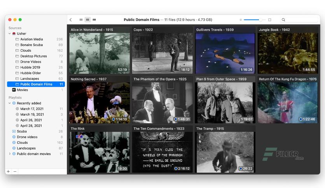Remove selected item with minus button
This screenshot has width=325, height=188.
point(15,171)
